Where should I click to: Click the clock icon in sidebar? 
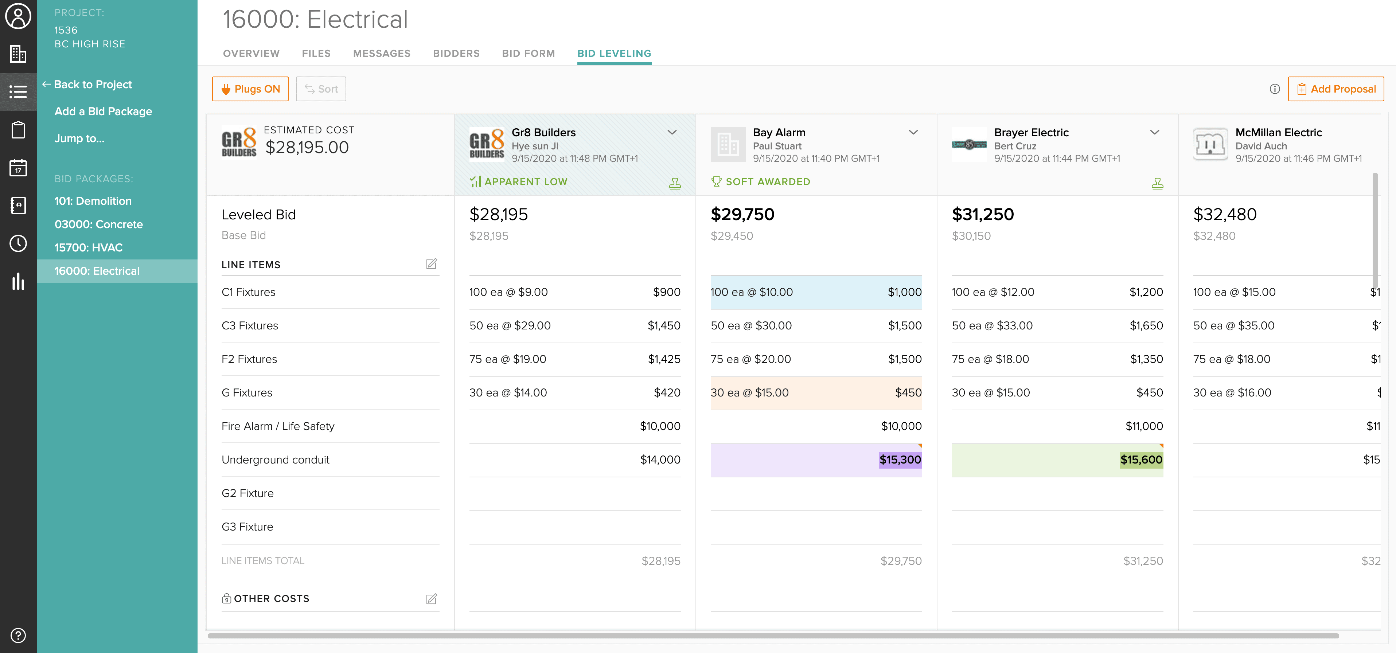(x=18, y=243)
